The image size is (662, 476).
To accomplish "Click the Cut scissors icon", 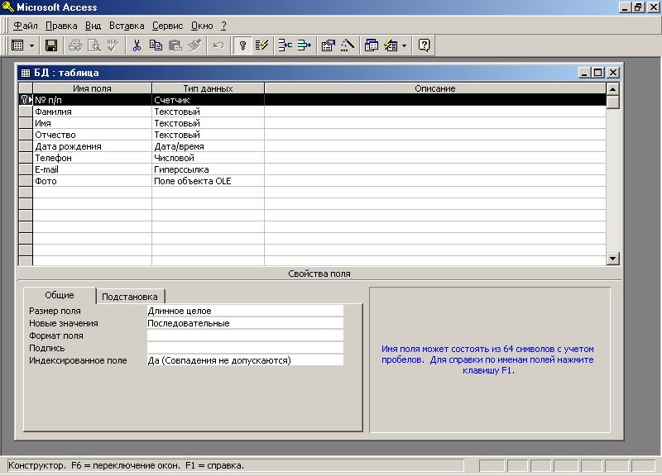I will coord(137,45).
